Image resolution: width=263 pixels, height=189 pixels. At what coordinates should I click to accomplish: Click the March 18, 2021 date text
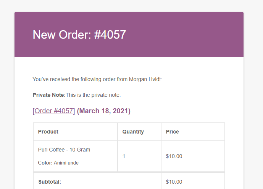point(103,111)
